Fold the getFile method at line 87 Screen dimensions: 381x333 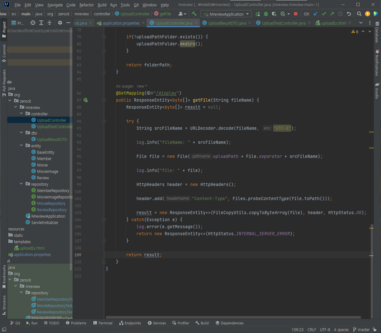click(104, 100)
